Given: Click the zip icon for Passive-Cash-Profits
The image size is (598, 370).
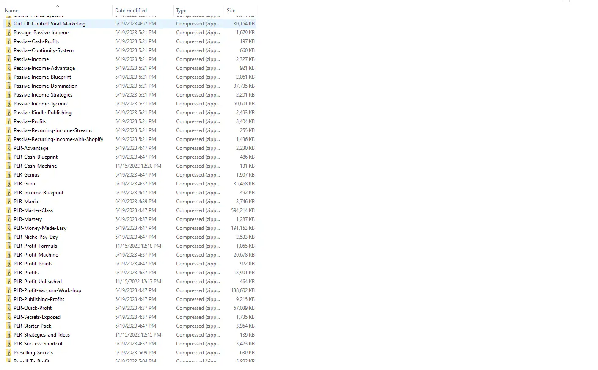Looking at the screenshot, I should tap(8, 41).
